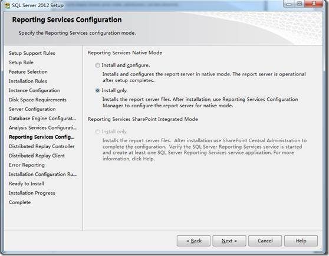Image resolution: width=329 pixels, height=256 pixels.
Task: Click the SQL Server Setup title bar icon
Action: (x=7, y=5)
